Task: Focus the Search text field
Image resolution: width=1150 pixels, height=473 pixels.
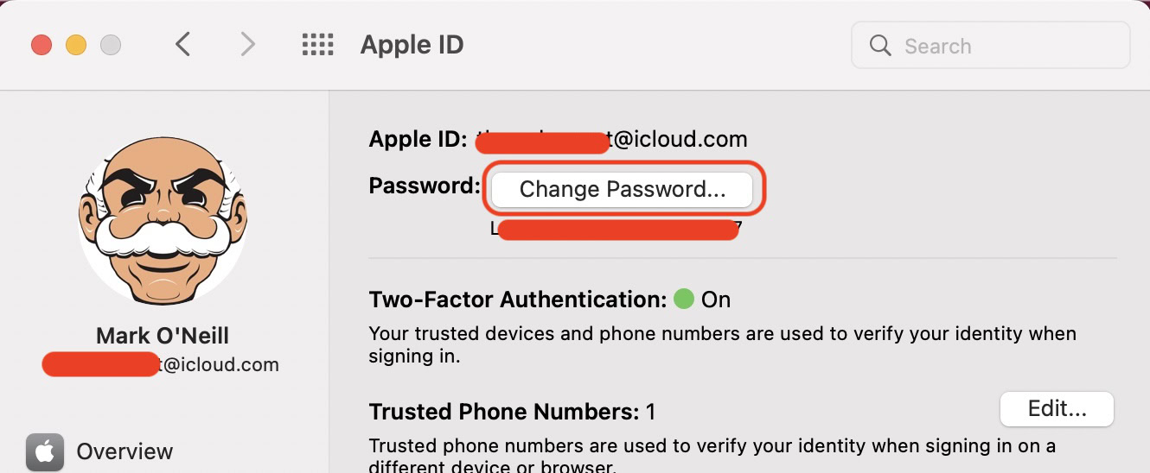Action: 1003,46
